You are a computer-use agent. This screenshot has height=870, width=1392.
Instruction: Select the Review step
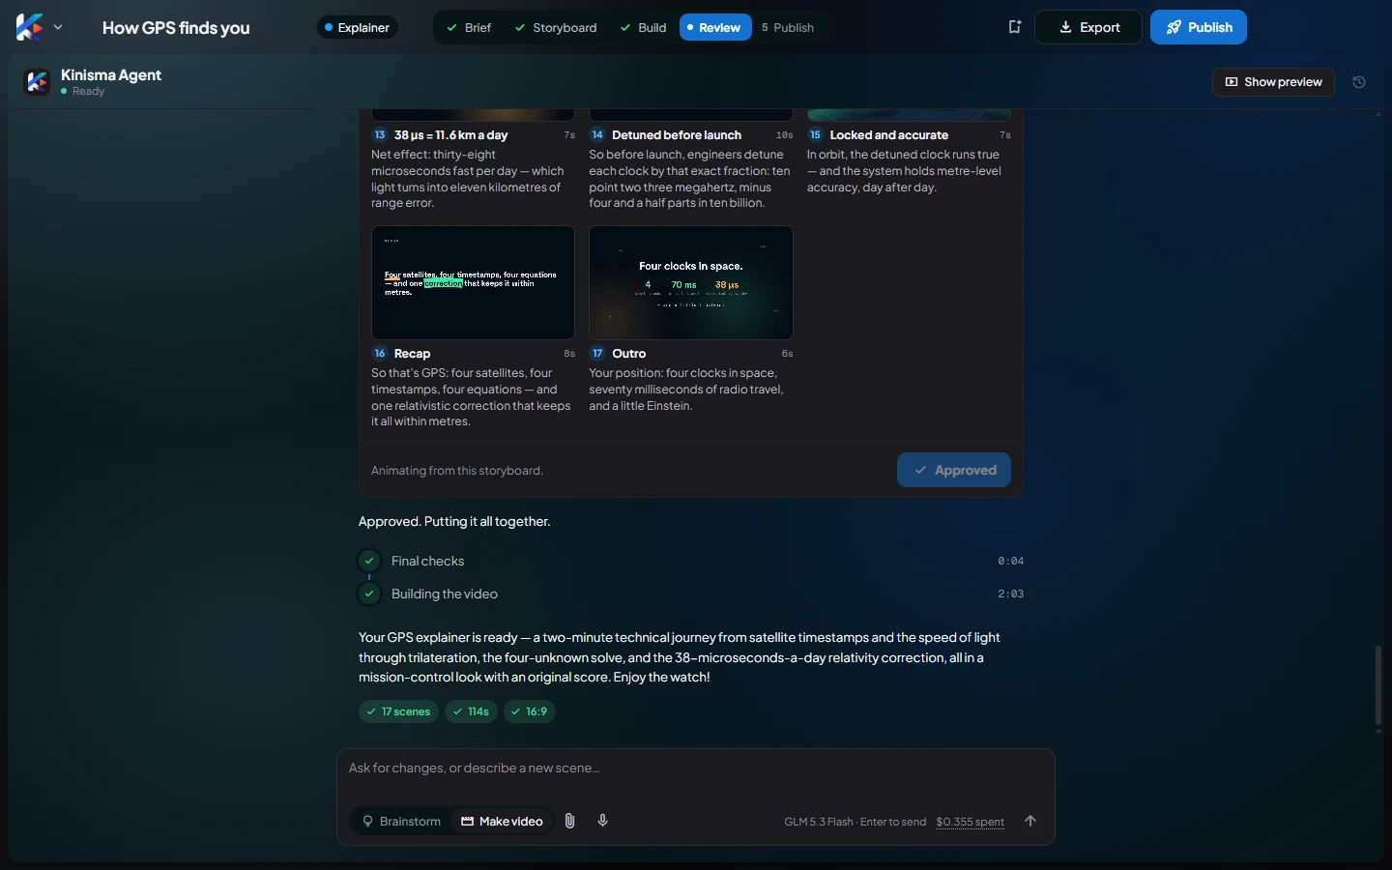tap(715, 27)
